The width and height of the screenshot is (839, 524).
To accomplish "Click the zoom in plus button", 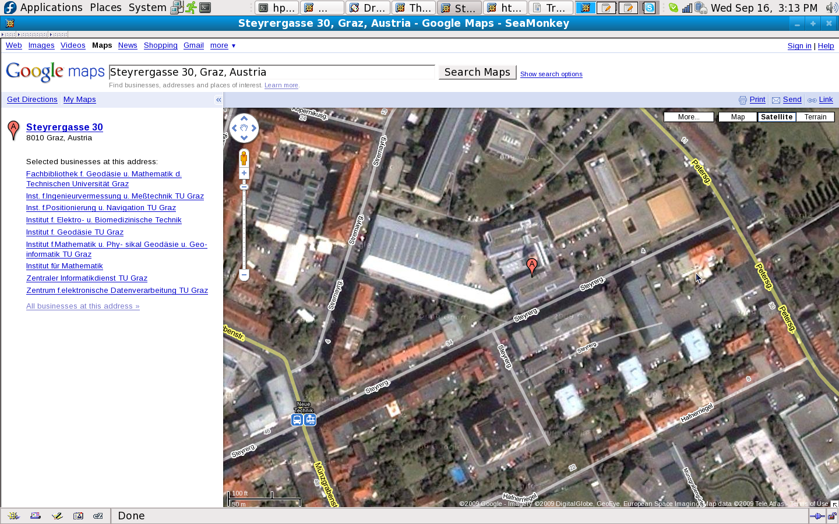I will click(x=244, y=173).
